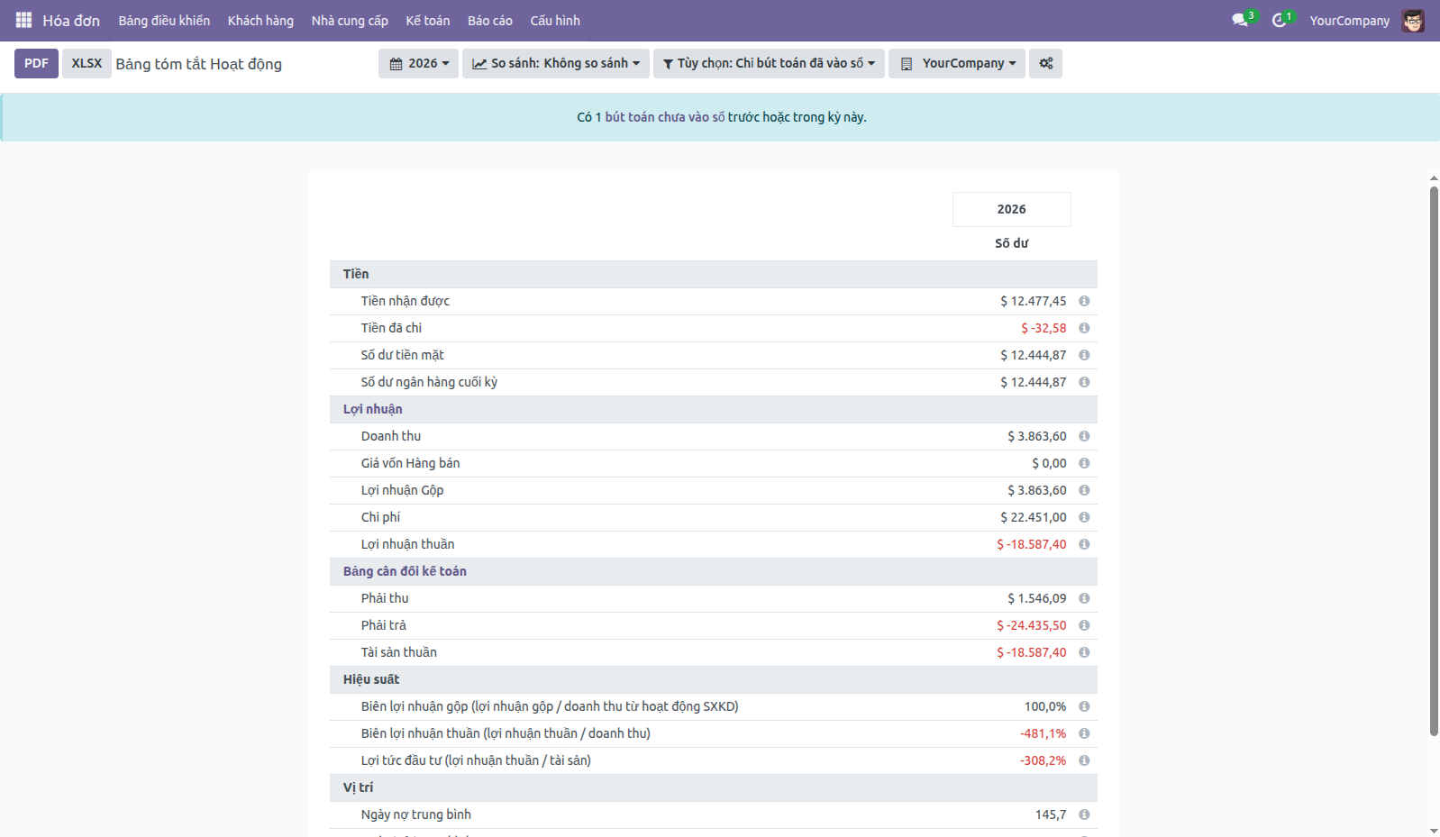The width and height of the screenshot is (1440, 837).
Task: Click info icon beside Ngày nợ trung bình
Action: tap(1084, 814)
